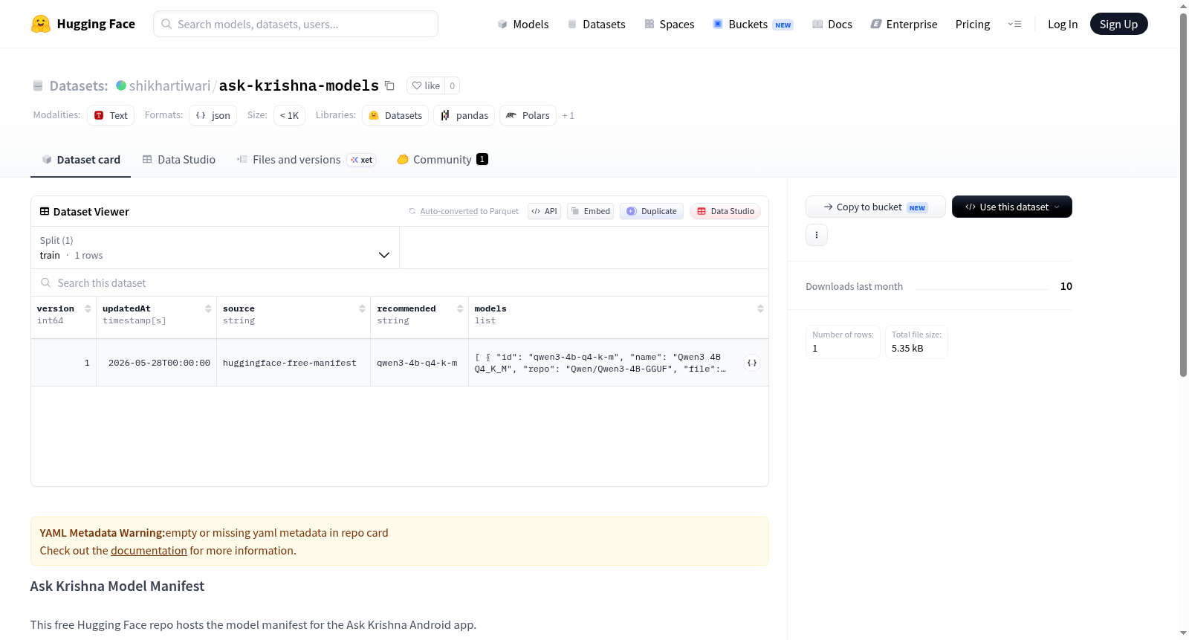Open the Files and versions tab

pyautogui.click(x=306, y=159)
